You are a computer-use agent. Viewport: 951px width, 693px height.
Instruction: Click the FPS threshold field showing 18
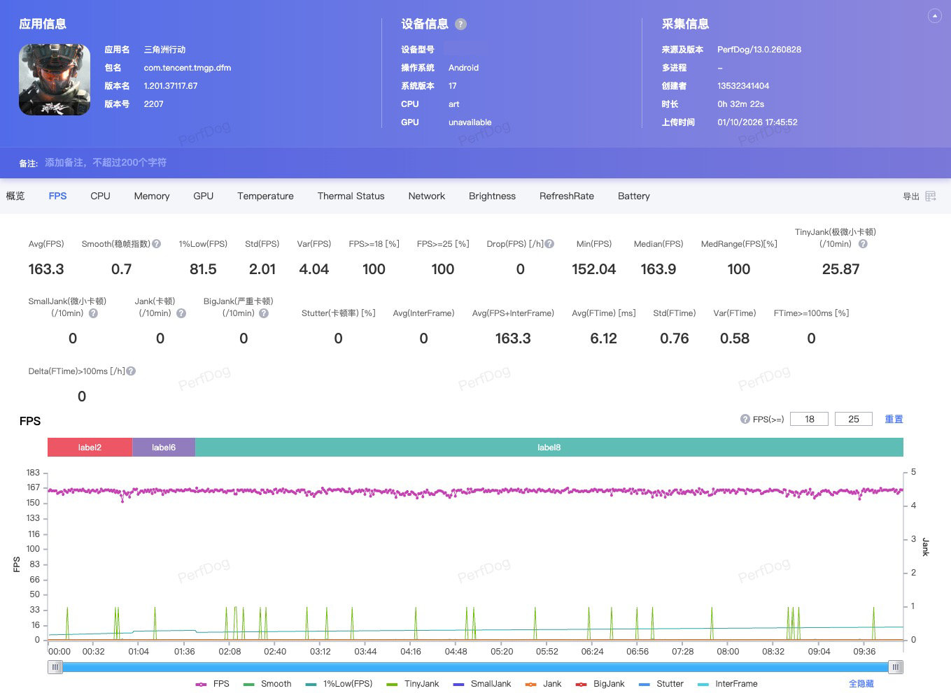809,420
